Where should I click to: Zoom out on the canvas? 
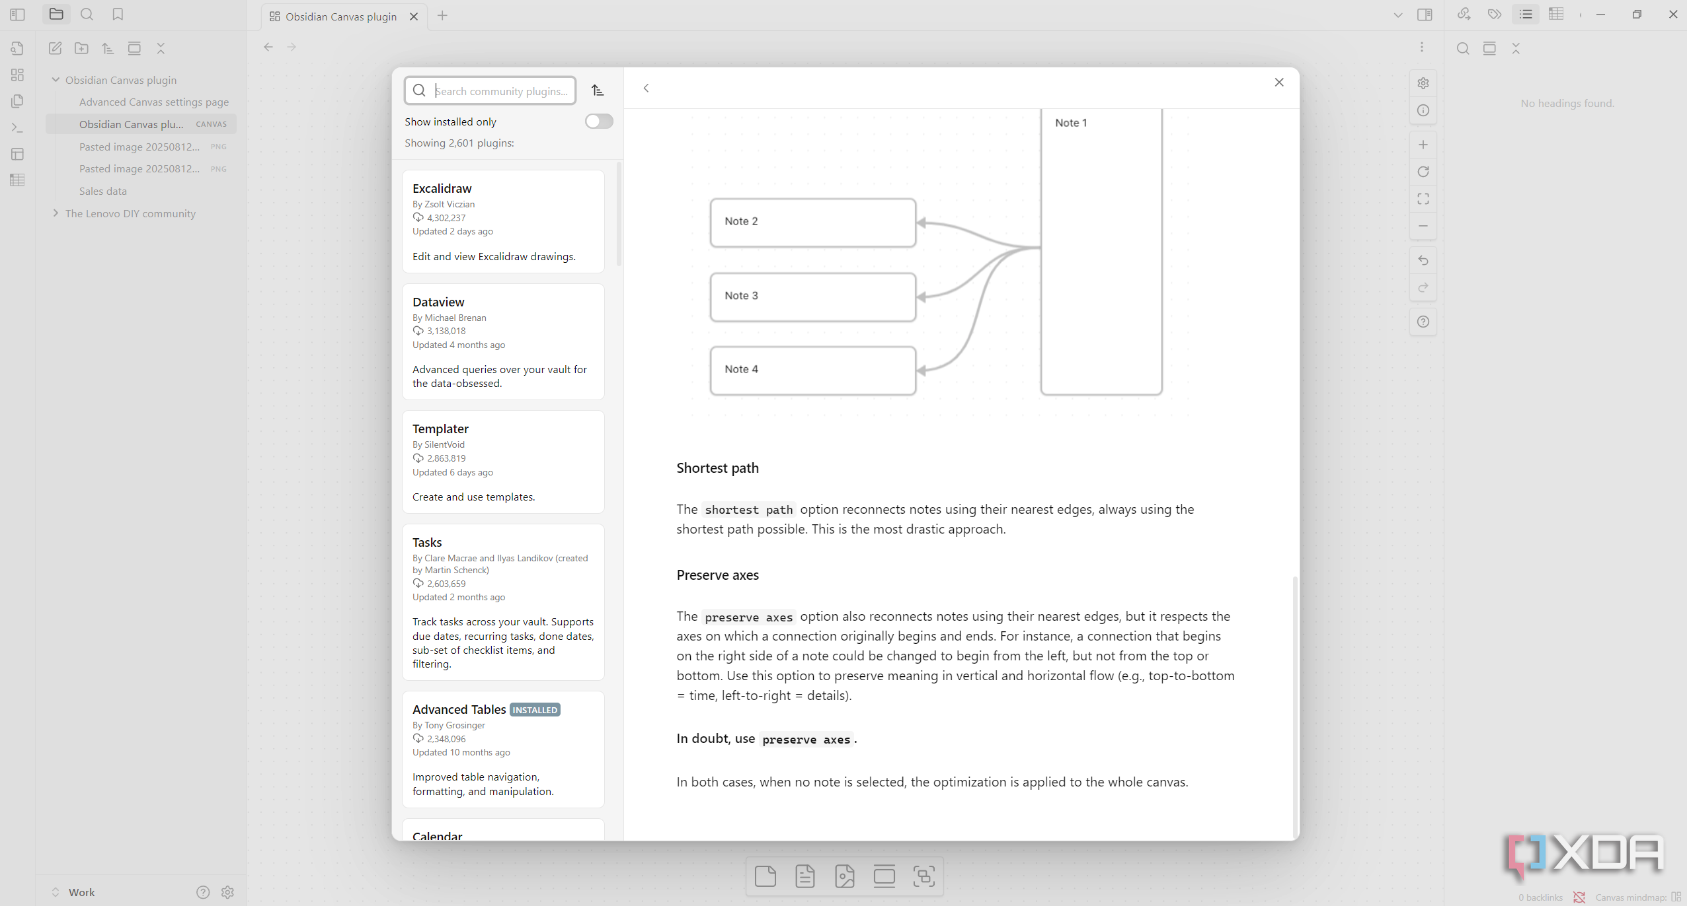tap(1423, 226)
